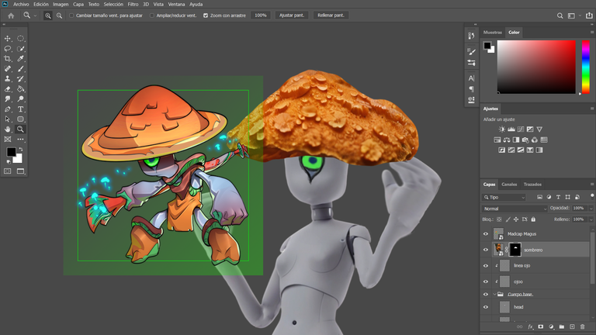Select the Elliptical Marquee tool

[20, 38]
